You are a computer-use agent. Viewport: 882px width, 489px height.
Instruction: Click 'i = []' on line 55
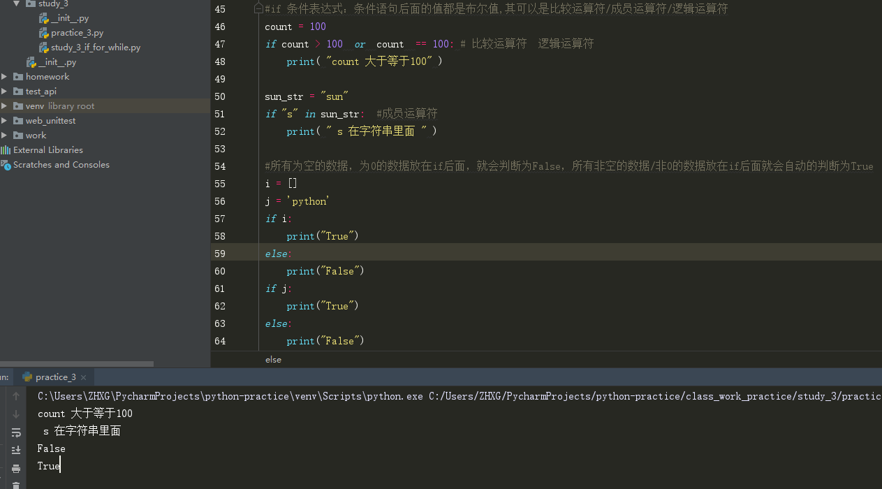[281, 184]
